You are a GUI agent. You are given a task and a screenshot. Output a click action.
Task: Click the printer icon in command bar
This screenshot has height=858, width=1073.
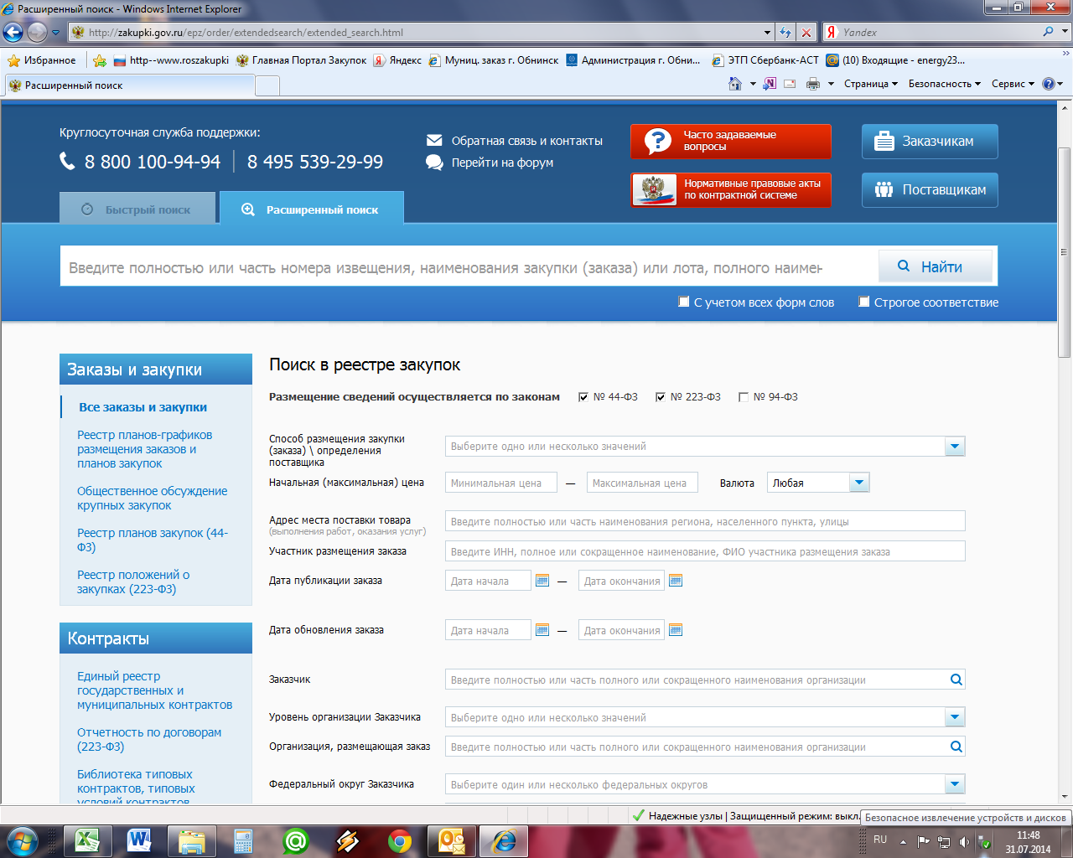click(812, 84)
